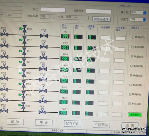Click the 试验 start button
This screenshot has width=149, height=136.
[x=15, y=122]
